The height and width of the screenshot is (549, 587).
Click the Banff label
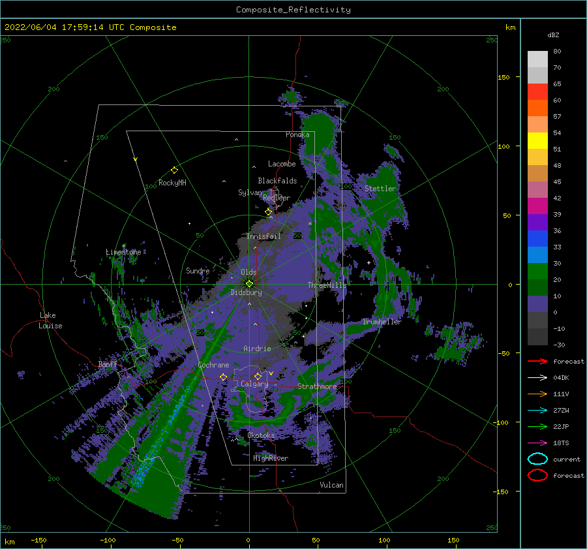pyautogui.click(x=108, y=364)
